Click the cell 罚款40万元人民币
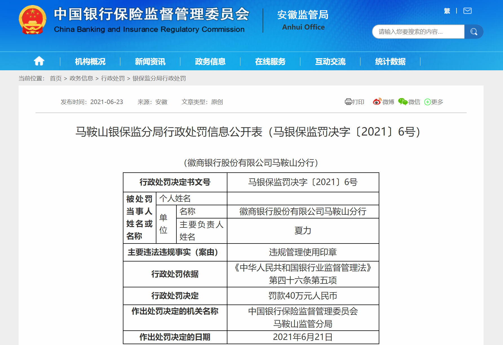The image size is (503, 345). click(x=303, y=296)
